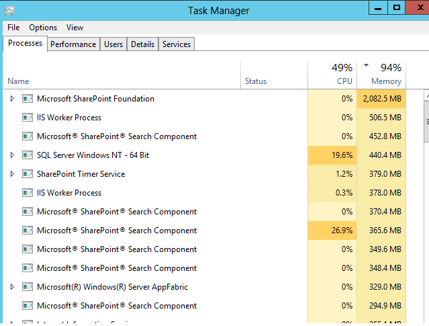Screen dimensions: 429x326
Task: Open the View menu
Action: pos(75,28)
